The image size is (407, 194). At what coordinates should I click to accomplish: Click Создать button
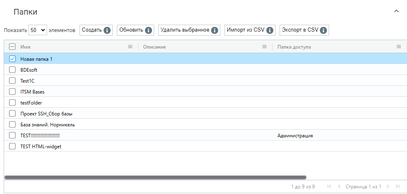tap(96, 30)
